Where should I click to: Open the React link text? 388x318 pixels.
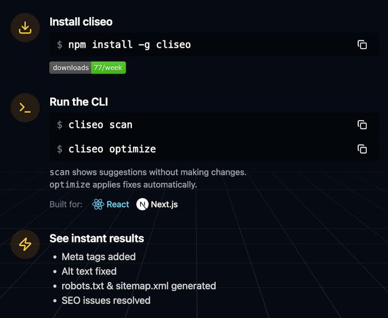[118, 205]
